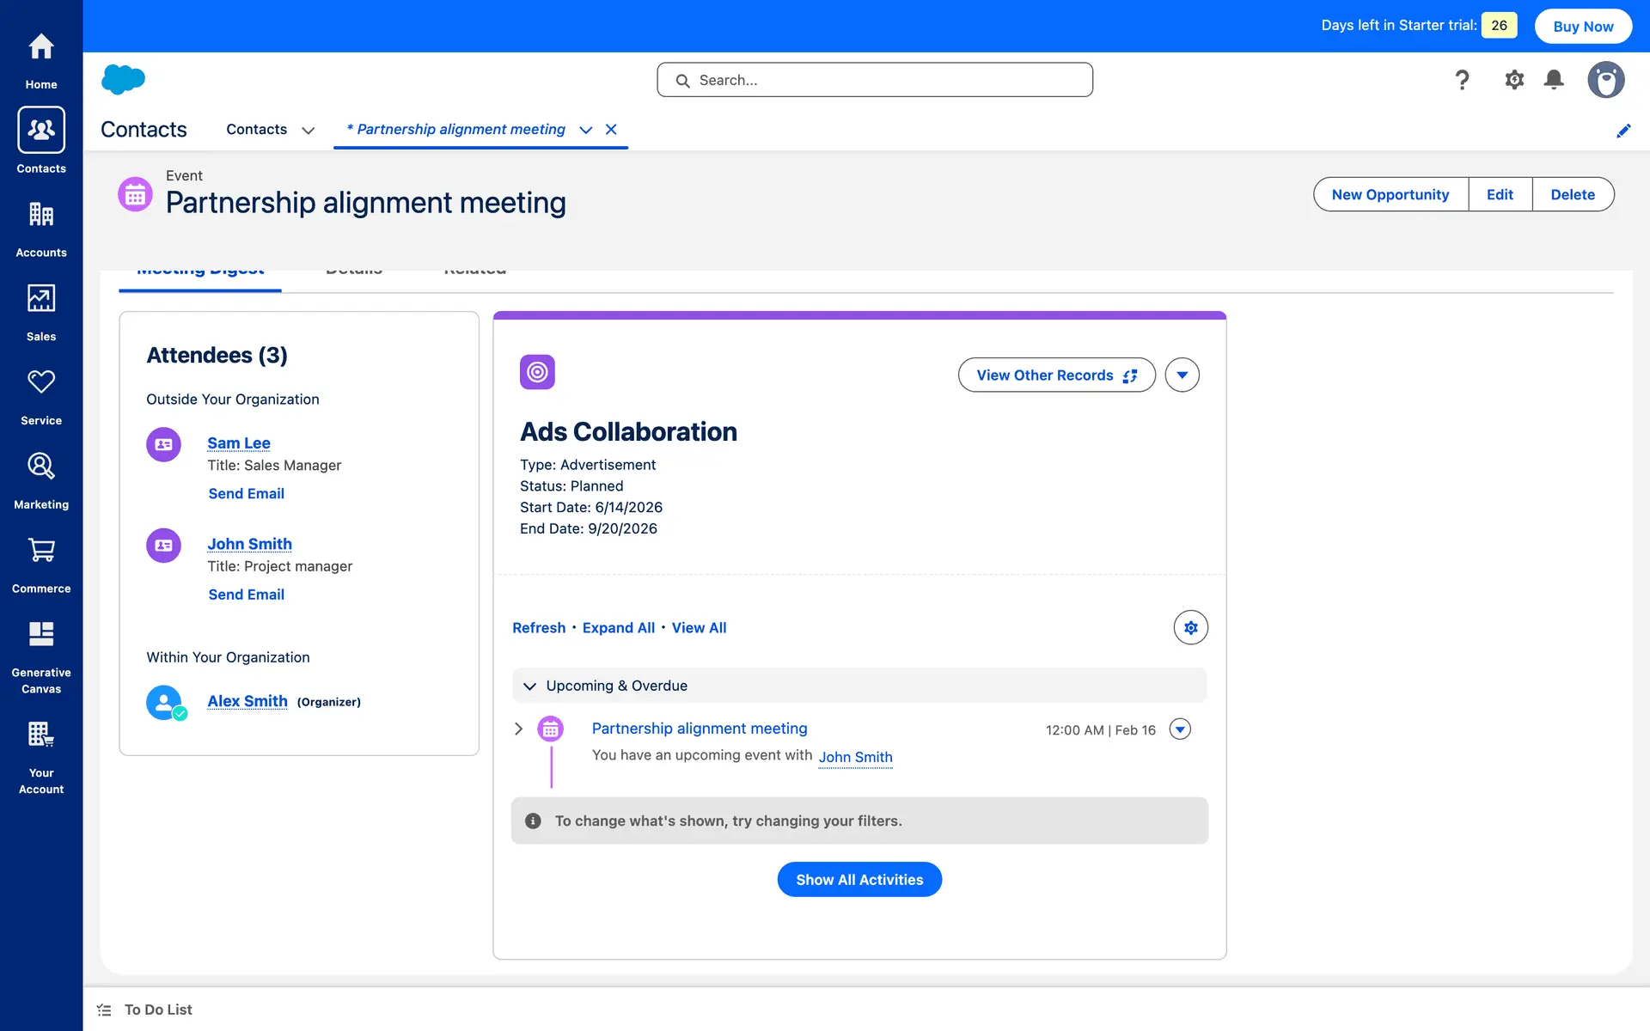Open the Setup gear icon

pos(1514,80)
